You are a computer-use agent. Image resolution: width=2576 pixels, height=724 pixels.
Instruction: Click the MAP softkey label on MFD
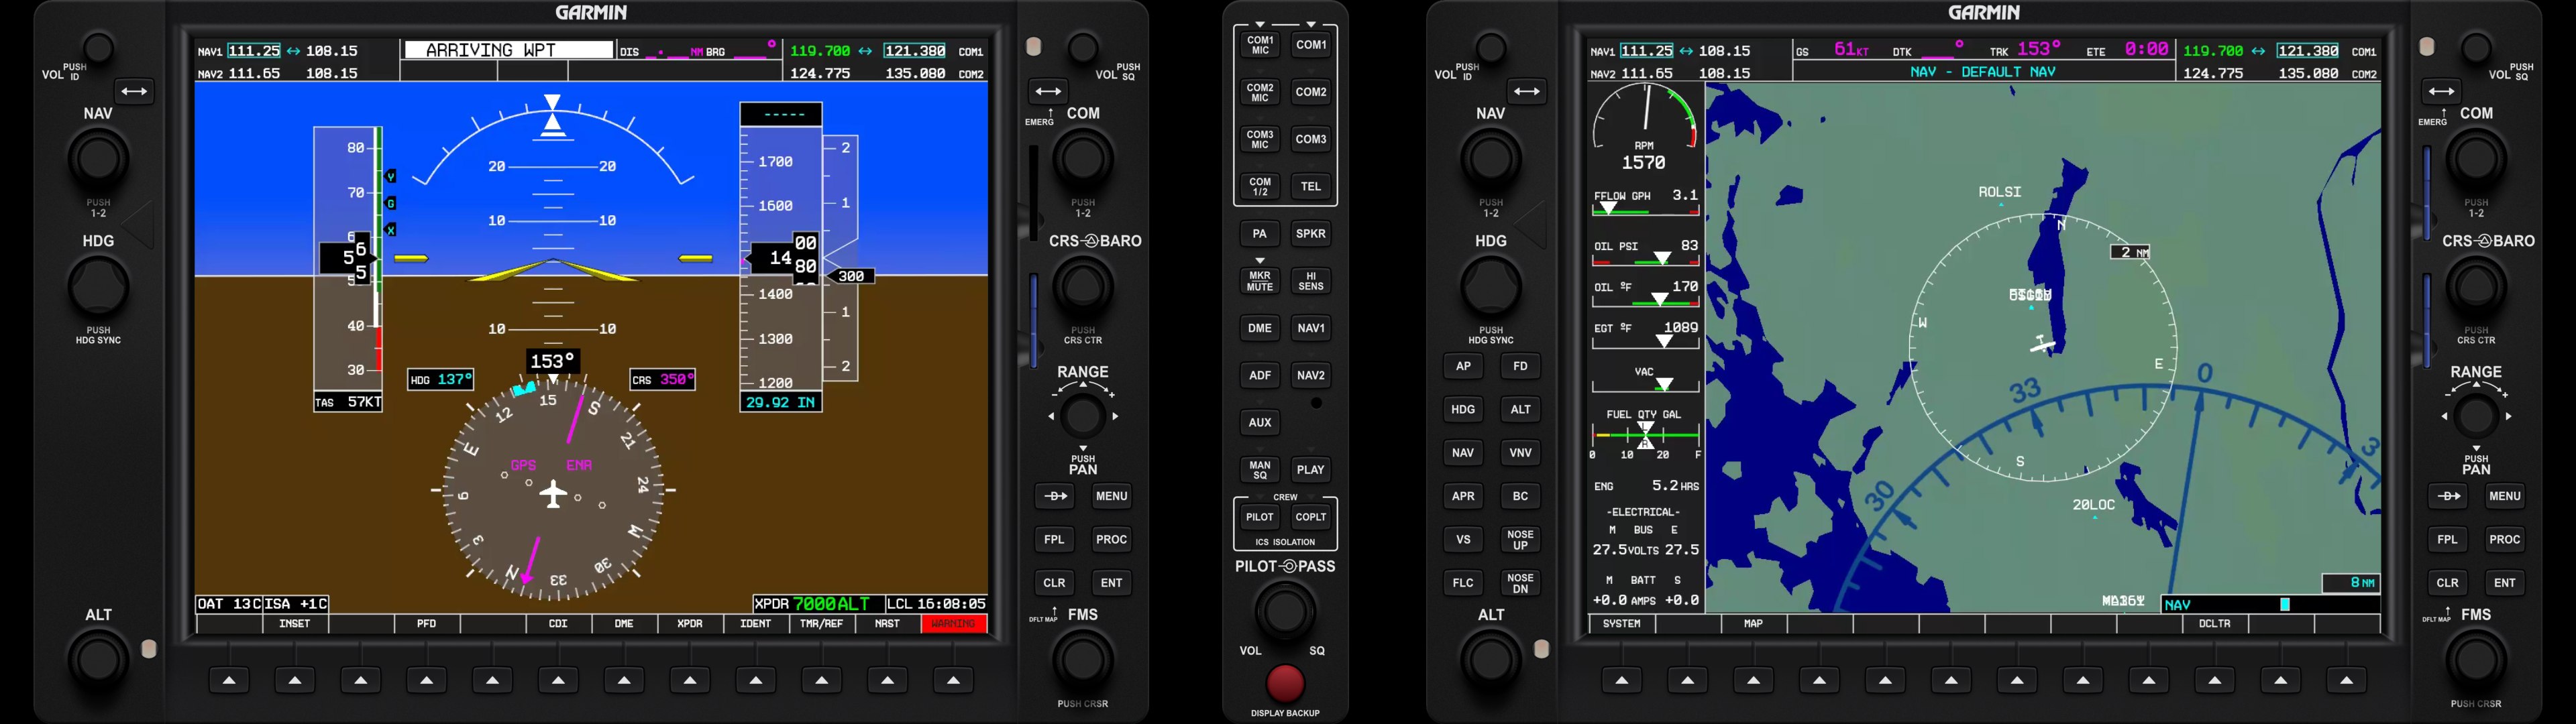pyautogui.click(x=1753, y=624)
